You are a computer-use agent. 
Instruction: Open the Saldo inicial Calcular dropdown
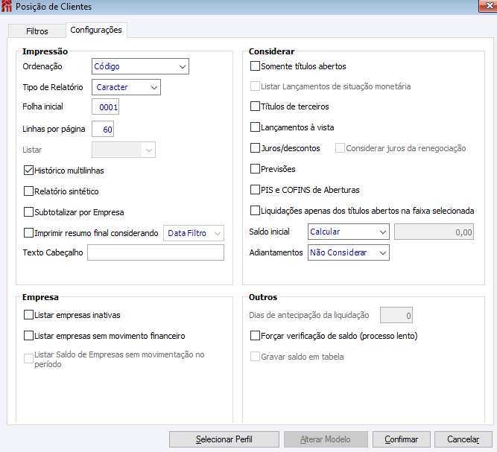click(x=348, y=232)
